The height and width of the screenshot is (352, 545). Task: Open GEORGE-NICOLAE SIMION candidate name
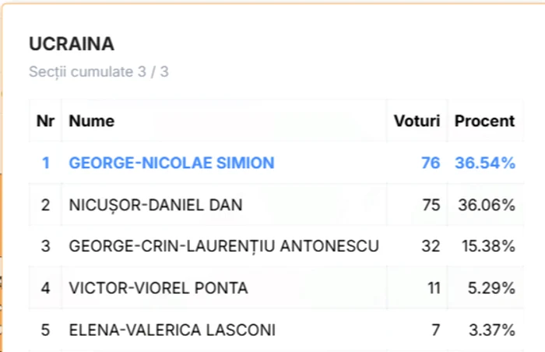tap(172, 163)
